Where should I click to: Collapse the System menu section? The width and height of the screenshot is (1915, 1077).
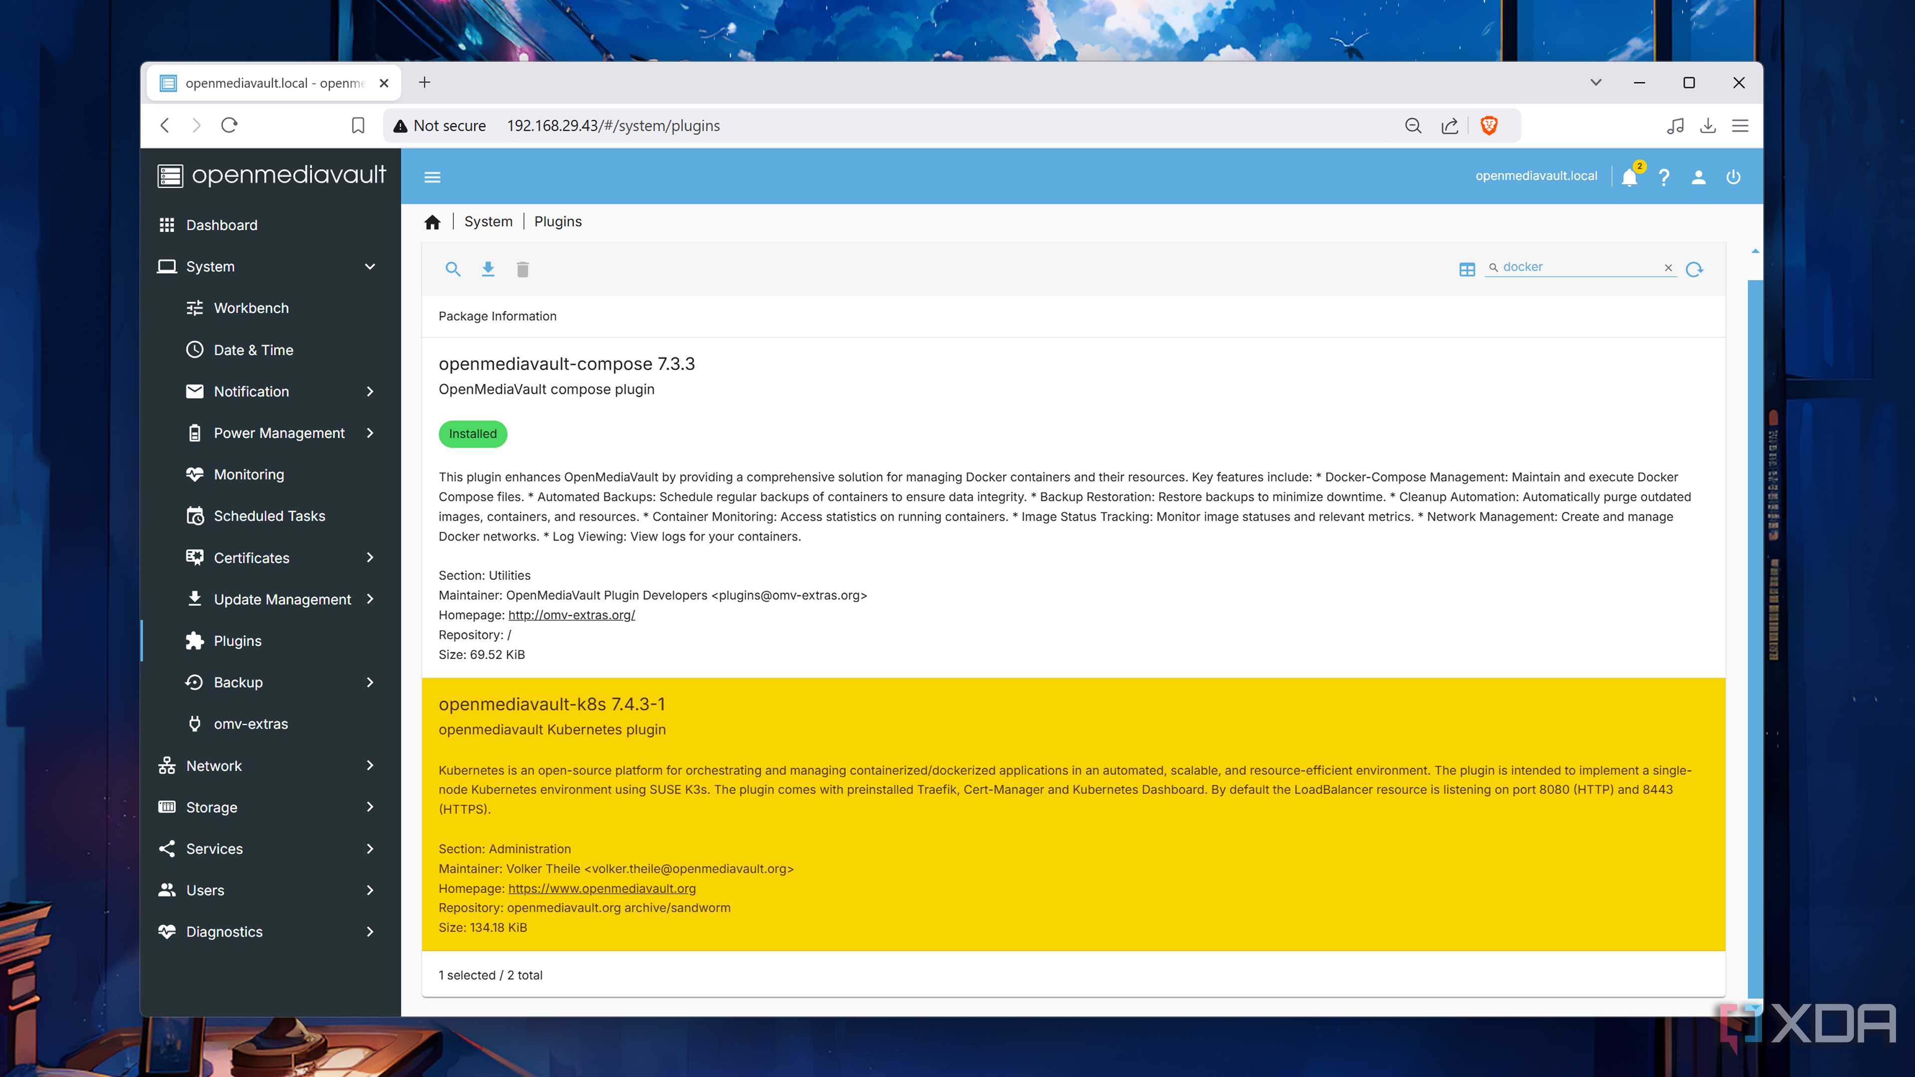tap(271, 266)
